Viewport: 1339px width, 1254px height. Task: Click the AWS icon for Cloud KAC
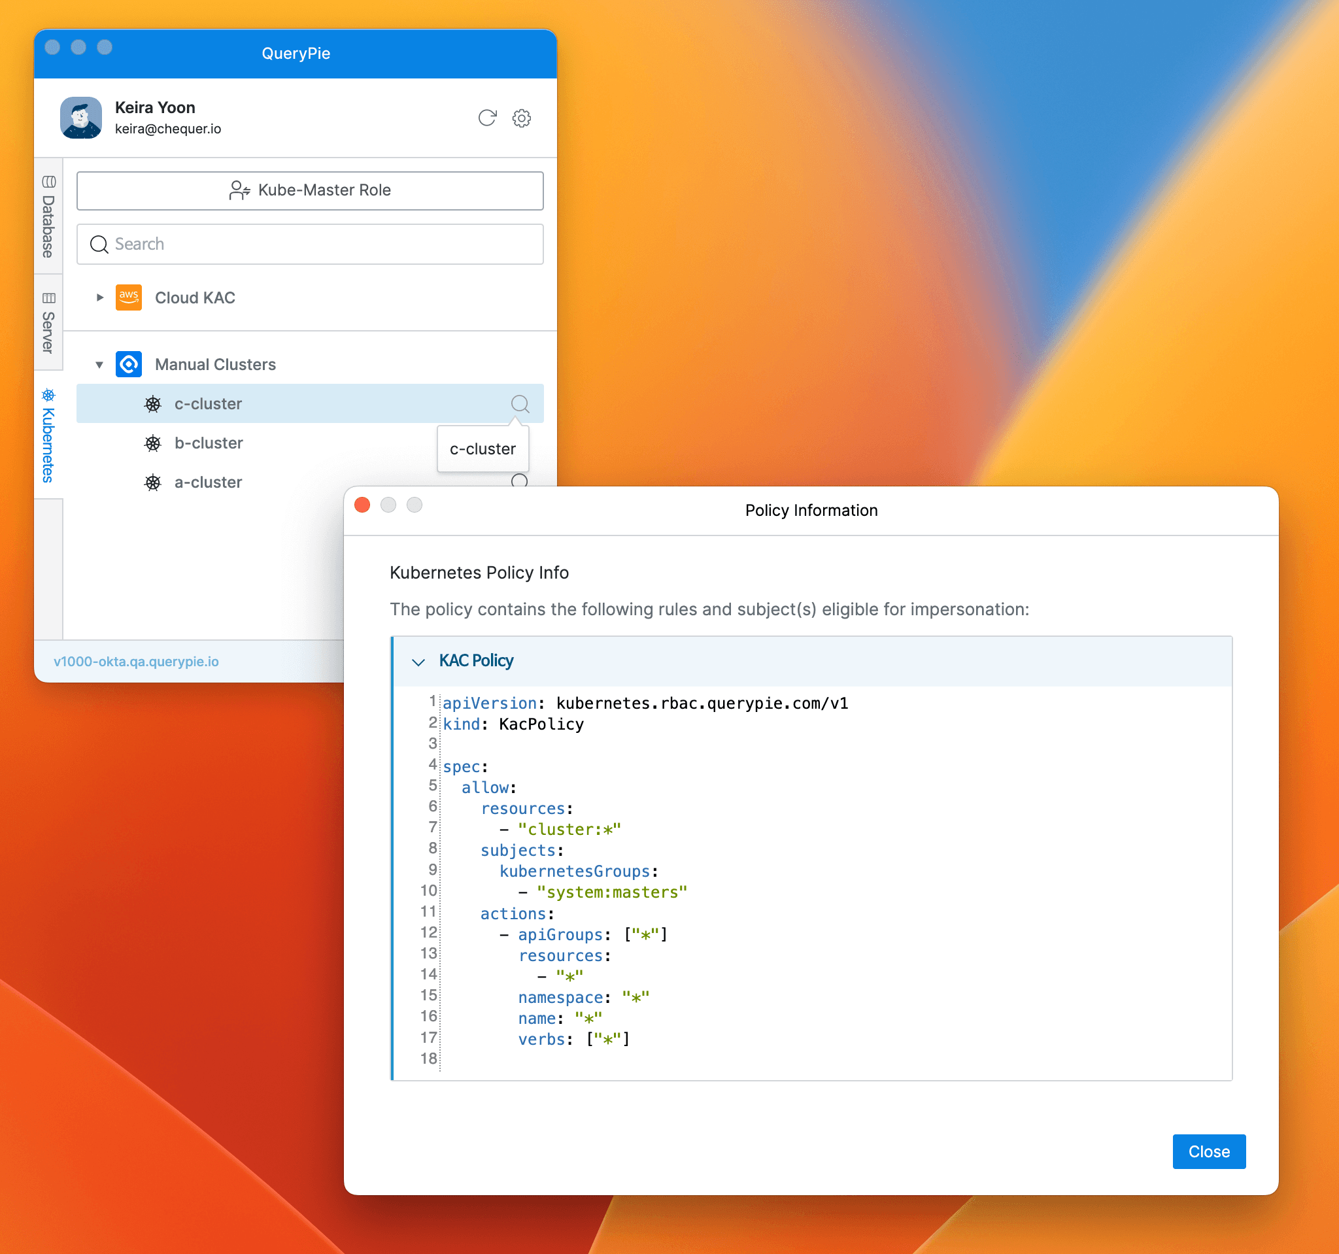(x=129, y=297)
